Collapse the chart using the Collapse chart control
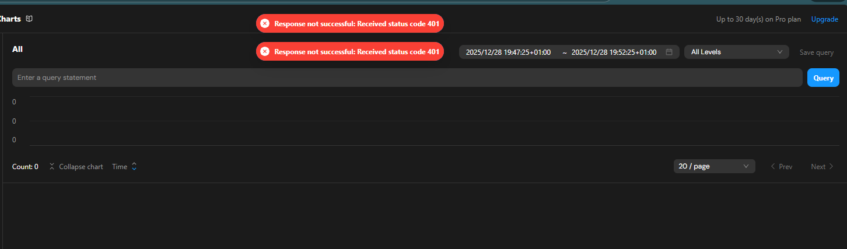Viewport: 847px width, 249px height. pos(76,167)
